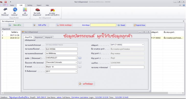This screenshot has width=186, height=99.
Task: Click the license plate field กง-9999
Action: point(62,53)
